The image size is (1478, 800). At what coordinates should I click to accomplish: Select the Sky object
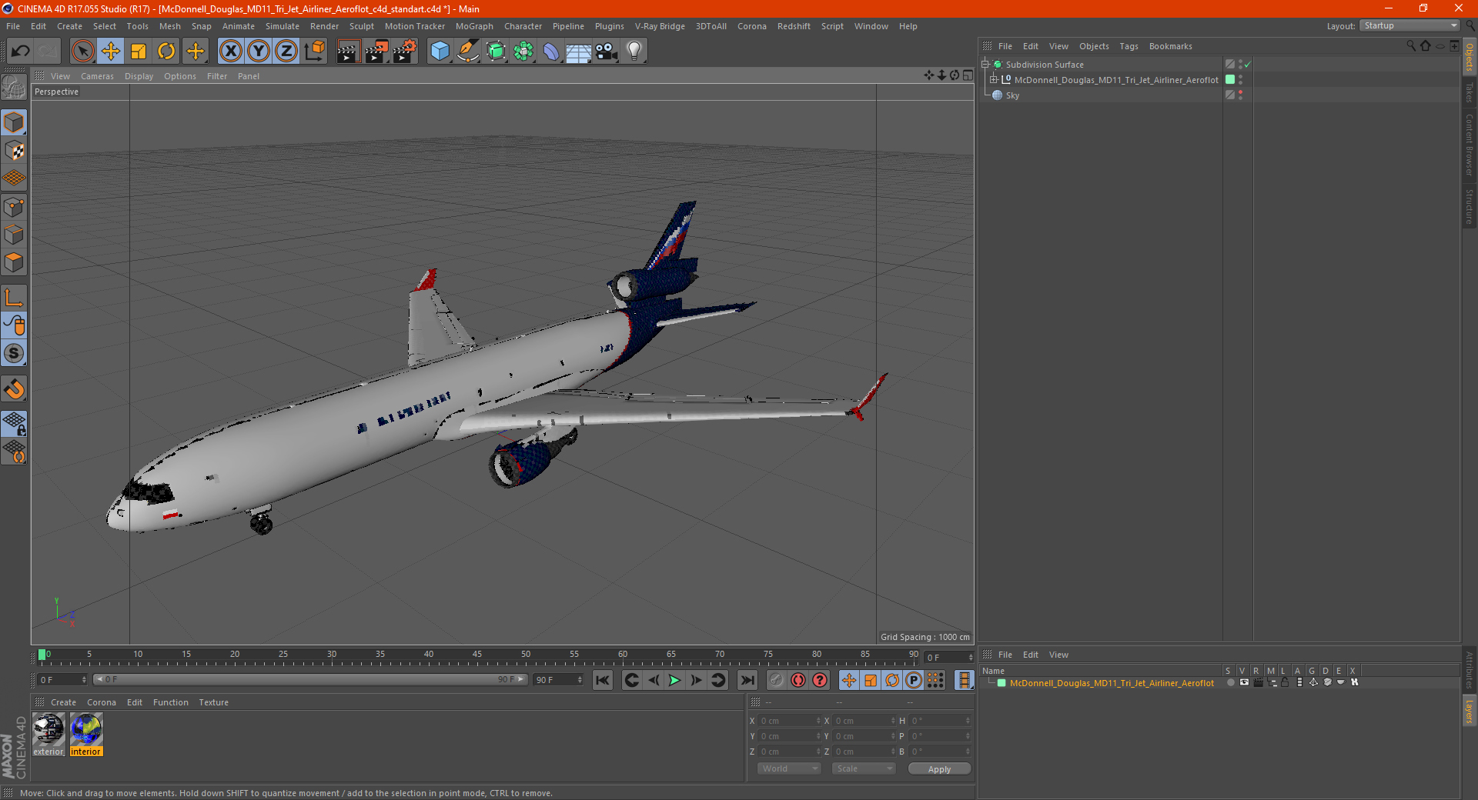pyautogui.click(x=1012, y=95)
